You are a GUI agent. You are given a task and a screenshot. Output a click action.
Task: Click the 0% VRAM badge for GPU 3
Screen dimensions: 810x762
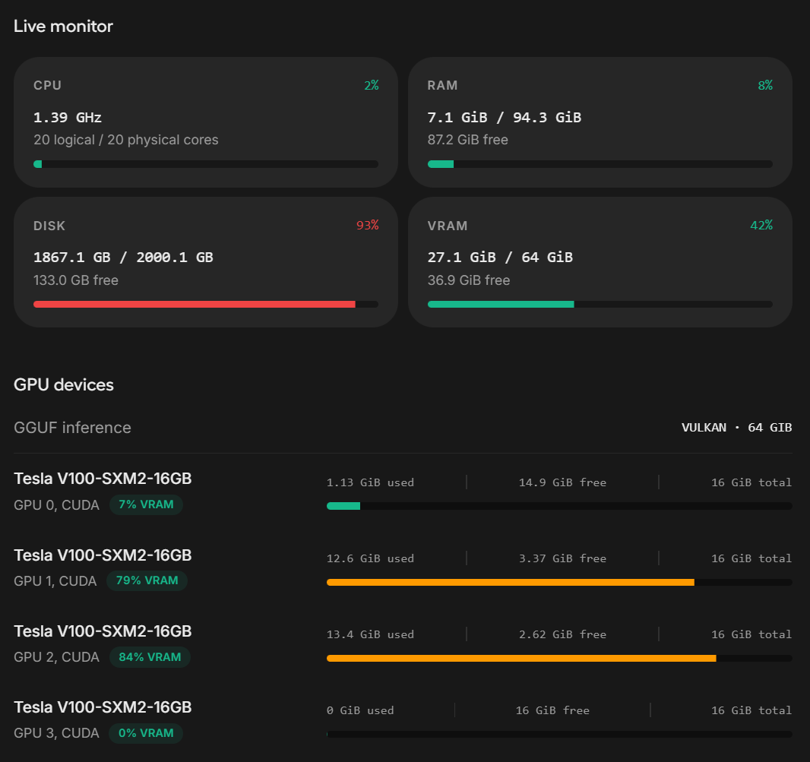click(146, 733)
